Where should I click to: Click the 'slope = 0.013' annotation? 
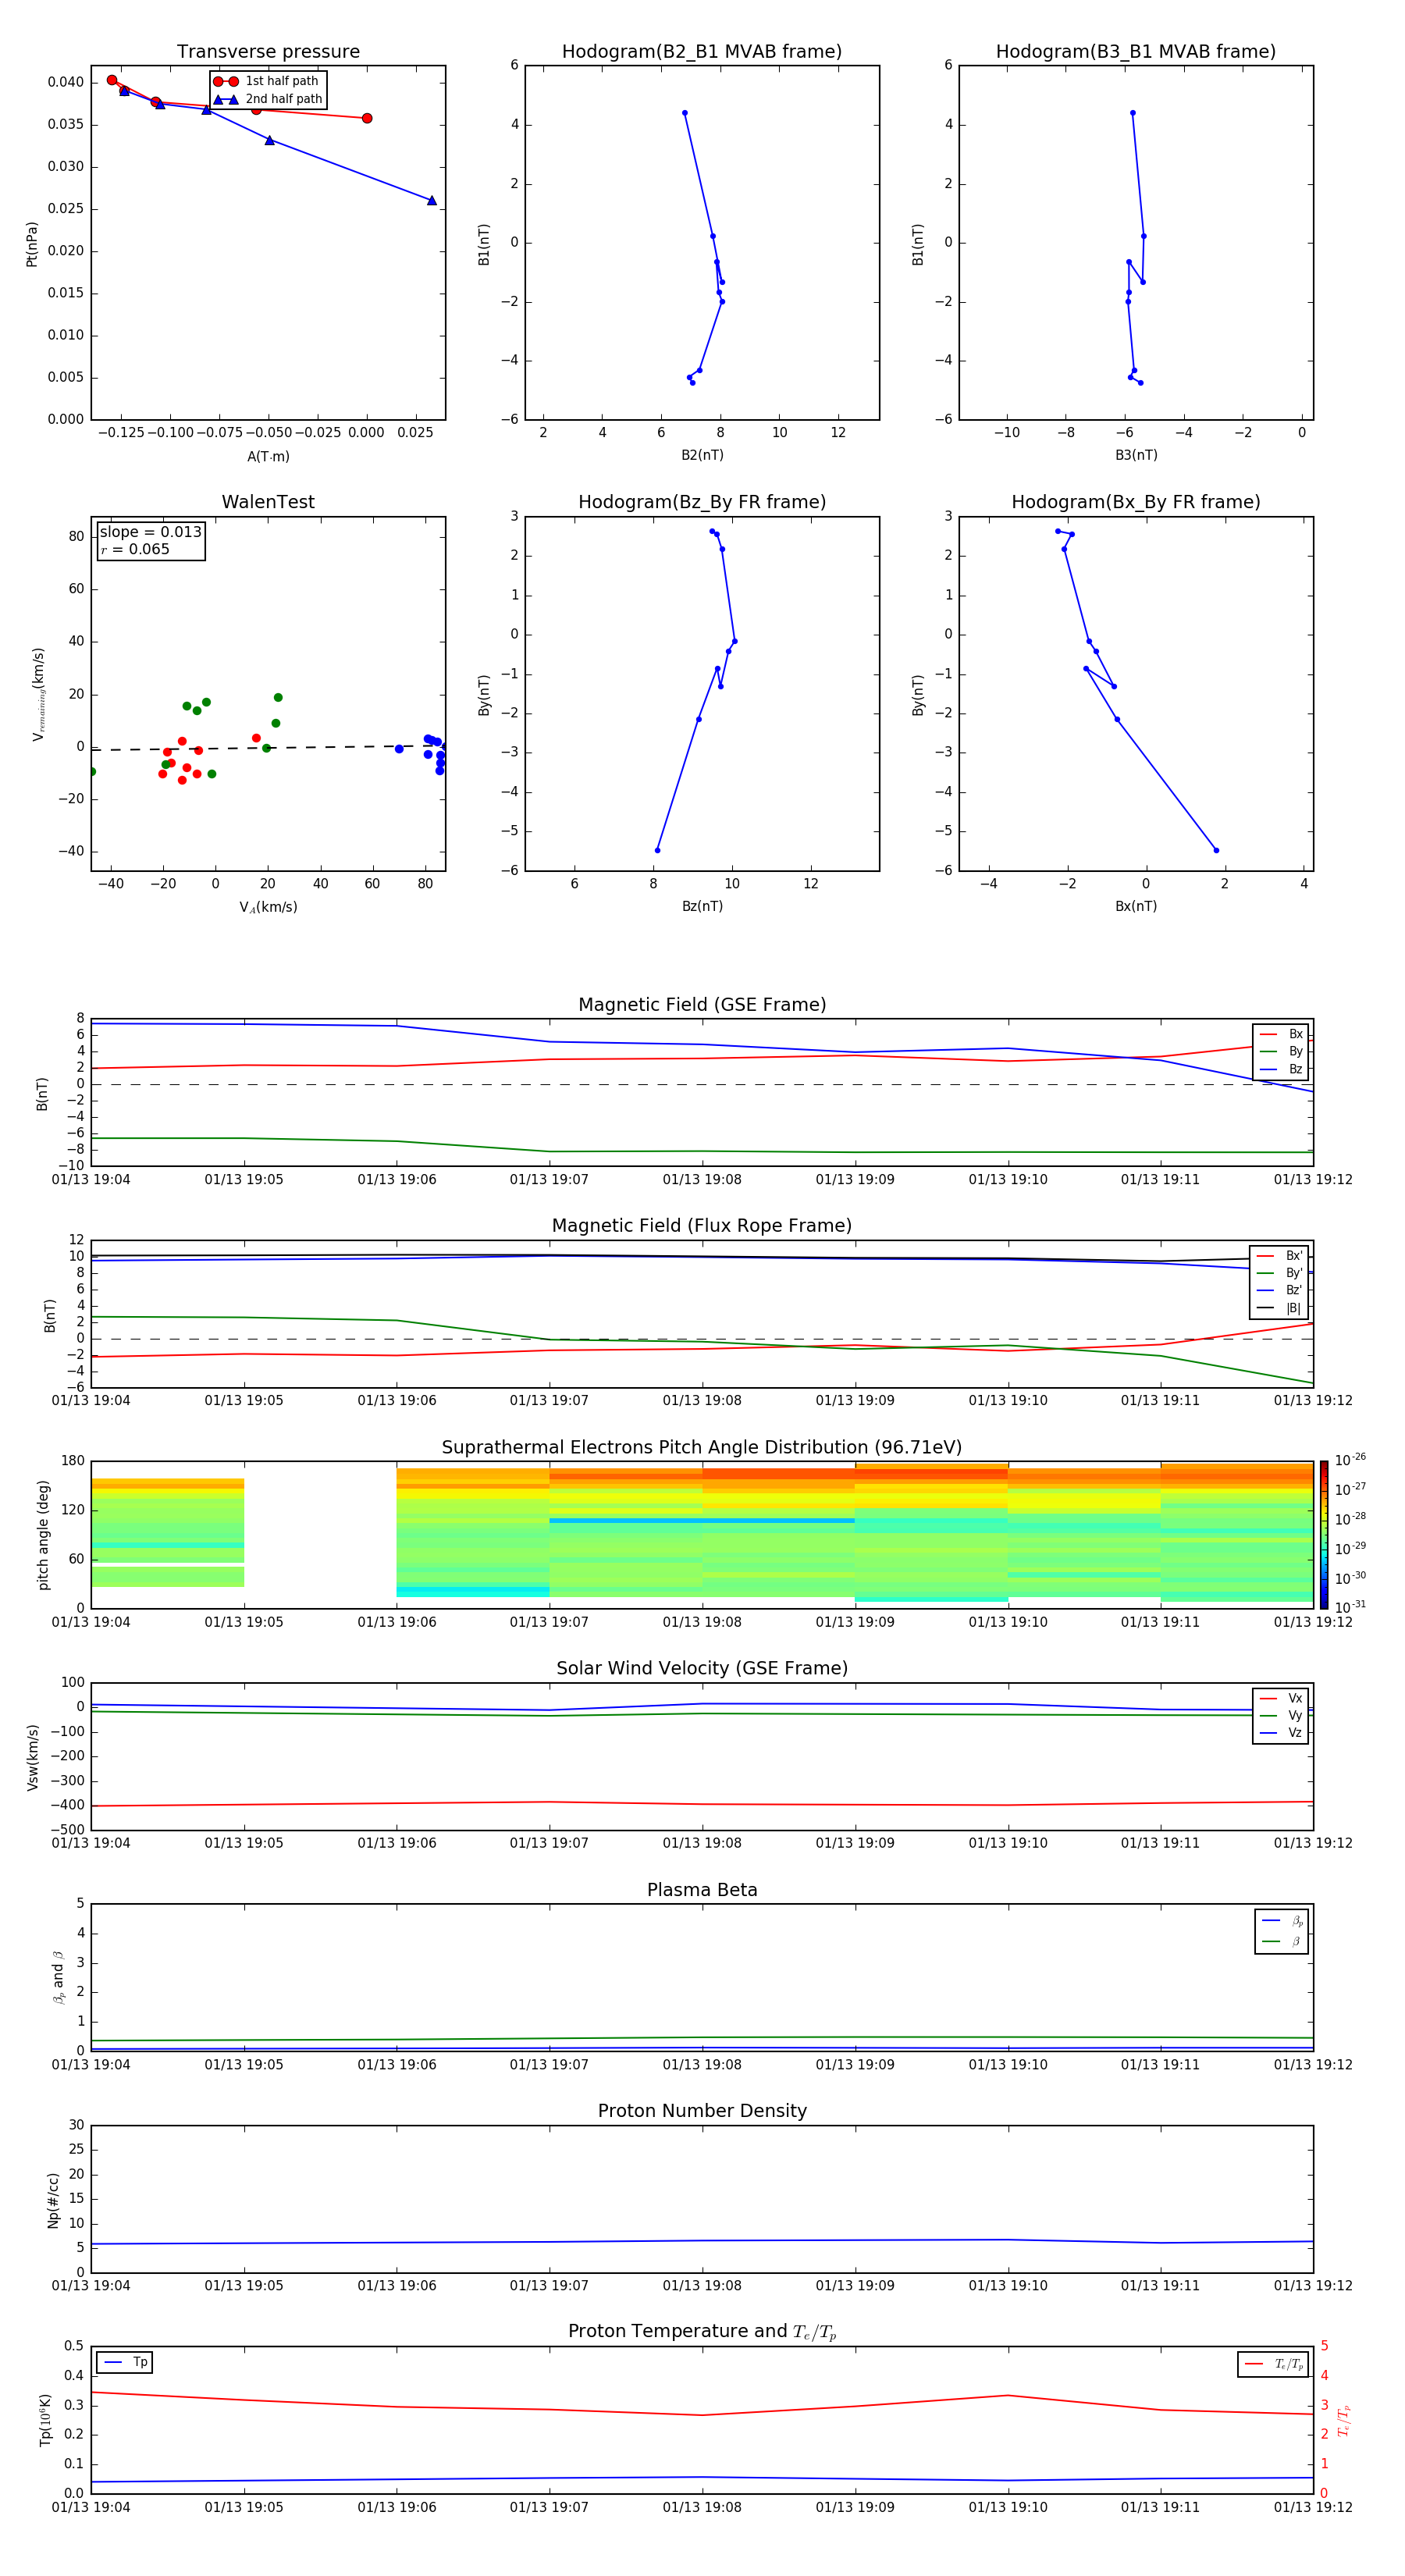(x=150, y=532)
